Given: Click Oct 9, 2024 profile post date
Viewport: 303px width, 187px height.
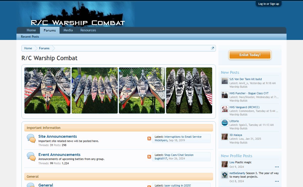Looking at the screenshot, I should [237, 167].
